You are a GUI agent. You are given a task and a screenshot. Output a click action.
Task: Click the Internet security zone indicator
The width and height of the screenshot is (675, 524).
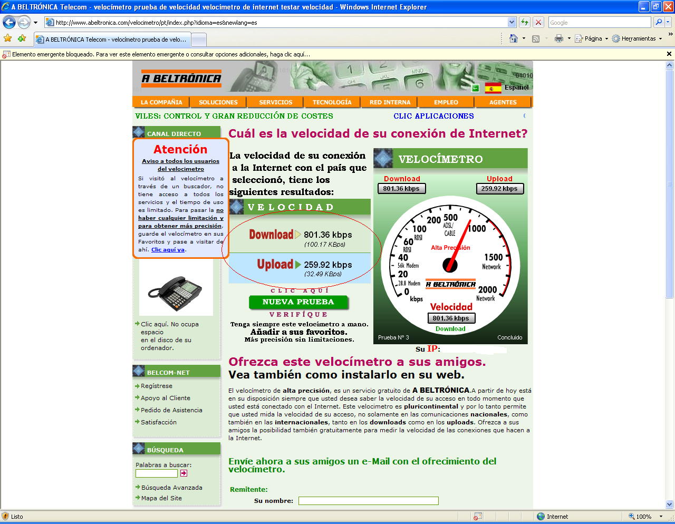(553, 517)
